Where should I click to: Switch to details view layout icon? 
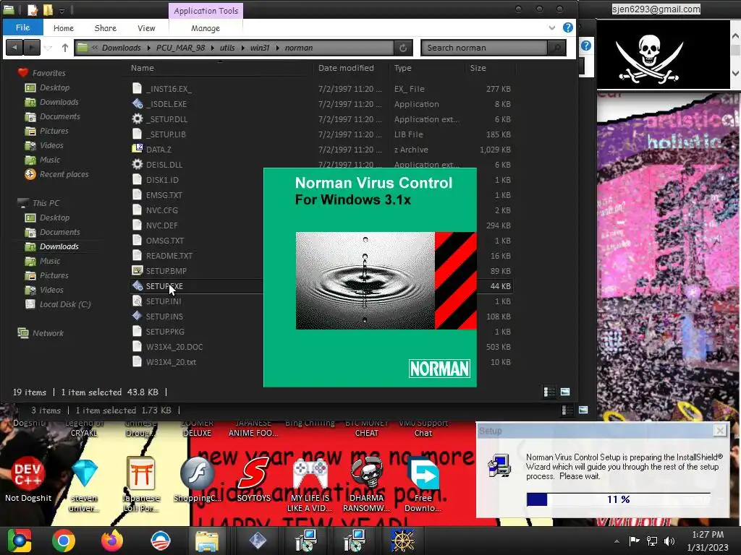pos(549,392)
